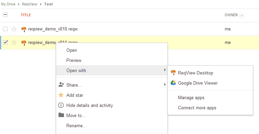Screen dimensions: 259x134
Task: Choose Open from the context menu
Action: 112,50
